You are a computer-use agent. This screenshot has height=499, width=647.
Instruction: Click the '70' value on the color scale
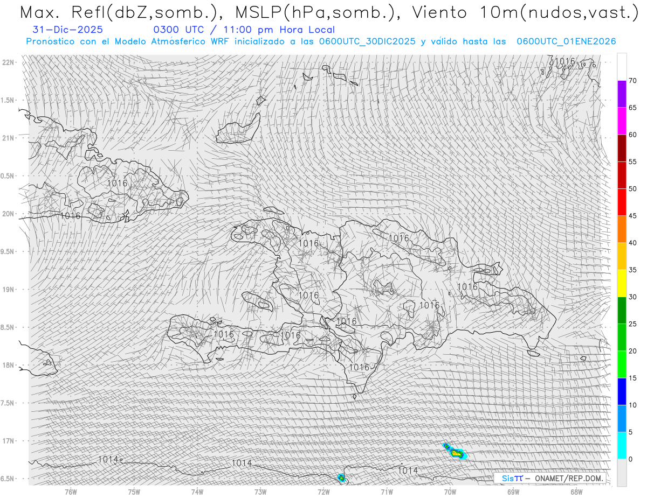point(632,81)
